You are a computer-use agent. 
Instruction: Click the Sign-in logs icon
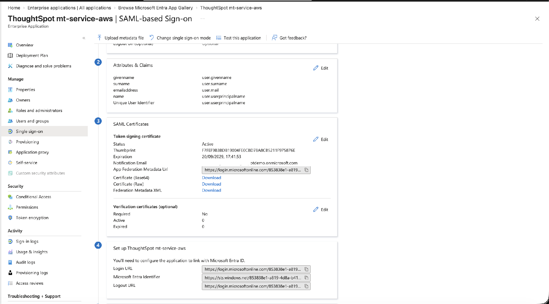click(x=10, y=241)
